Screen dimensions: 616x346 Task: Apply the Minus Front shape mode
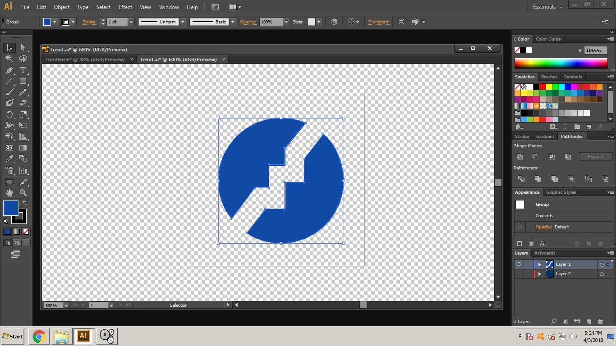coord(535,157)
